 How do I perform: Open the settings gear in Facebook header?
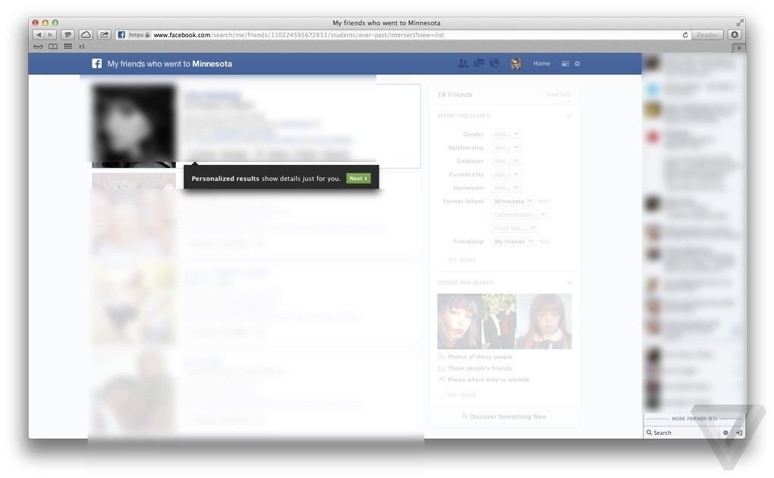pyautogui.click(x=577, y=64)
